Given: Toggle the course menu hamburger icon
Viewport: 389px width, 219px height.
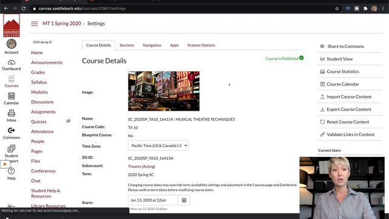Looking at the screenshot, I should coord(35,24).
